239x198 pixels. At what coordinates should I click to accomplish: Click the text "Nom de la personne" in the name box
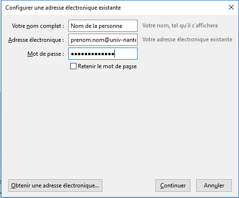(x=97, y=26)
